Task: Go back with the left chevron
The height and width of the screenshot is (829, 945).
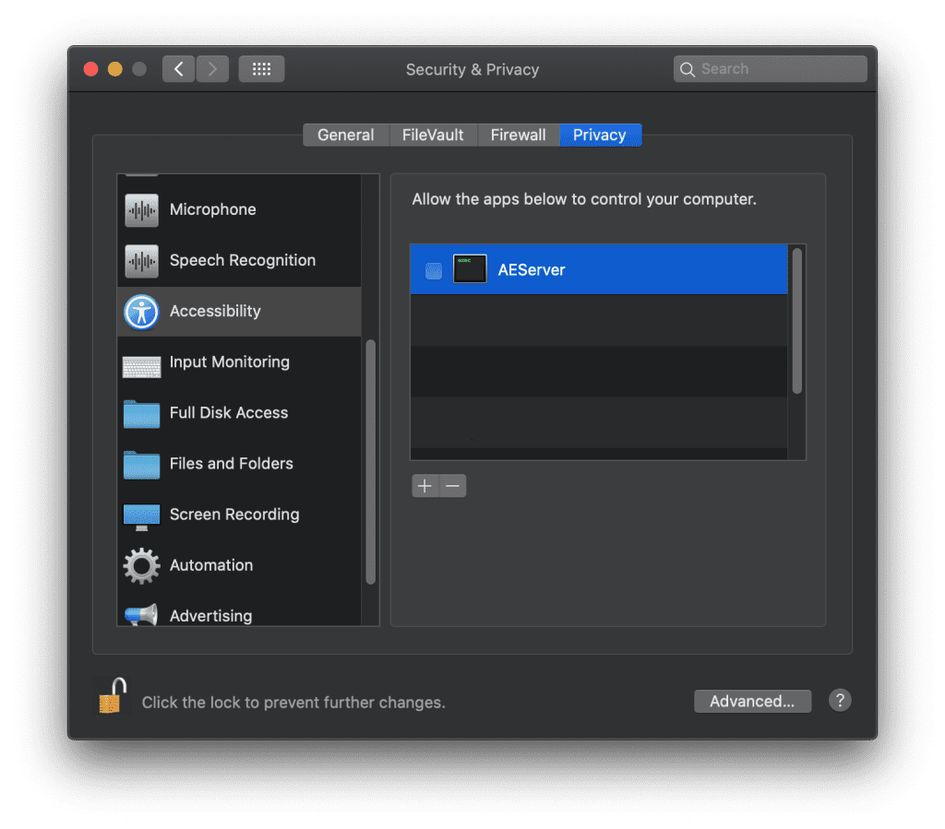Action: (178, 69)
